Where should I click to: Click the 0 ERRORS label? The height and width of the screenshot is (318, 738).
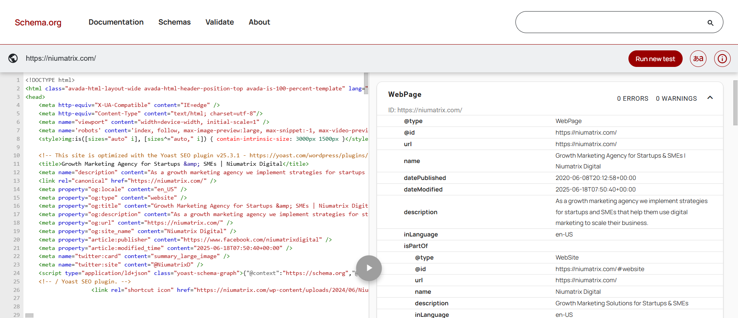pyautogui.click(x=633, y=99)
